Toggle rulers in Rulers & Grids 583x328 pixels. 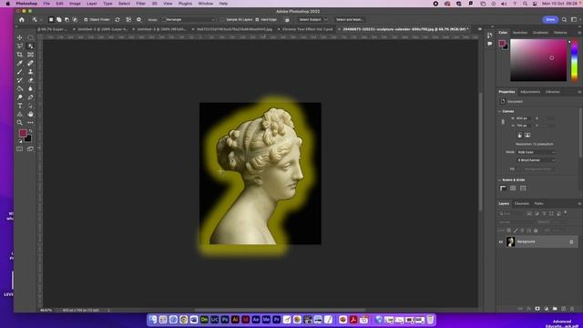503,189
